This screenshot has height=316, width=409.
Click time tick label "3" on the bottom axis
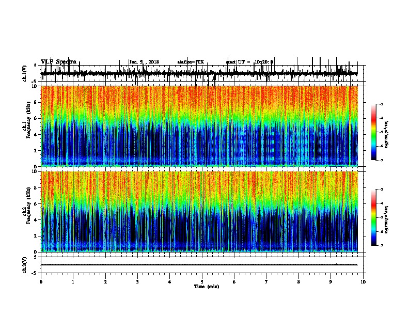(x=137, y=282)
